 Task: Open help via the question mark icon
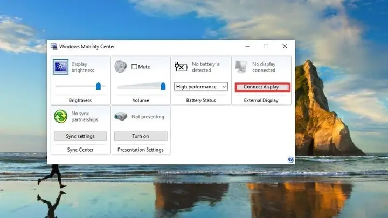291,159
